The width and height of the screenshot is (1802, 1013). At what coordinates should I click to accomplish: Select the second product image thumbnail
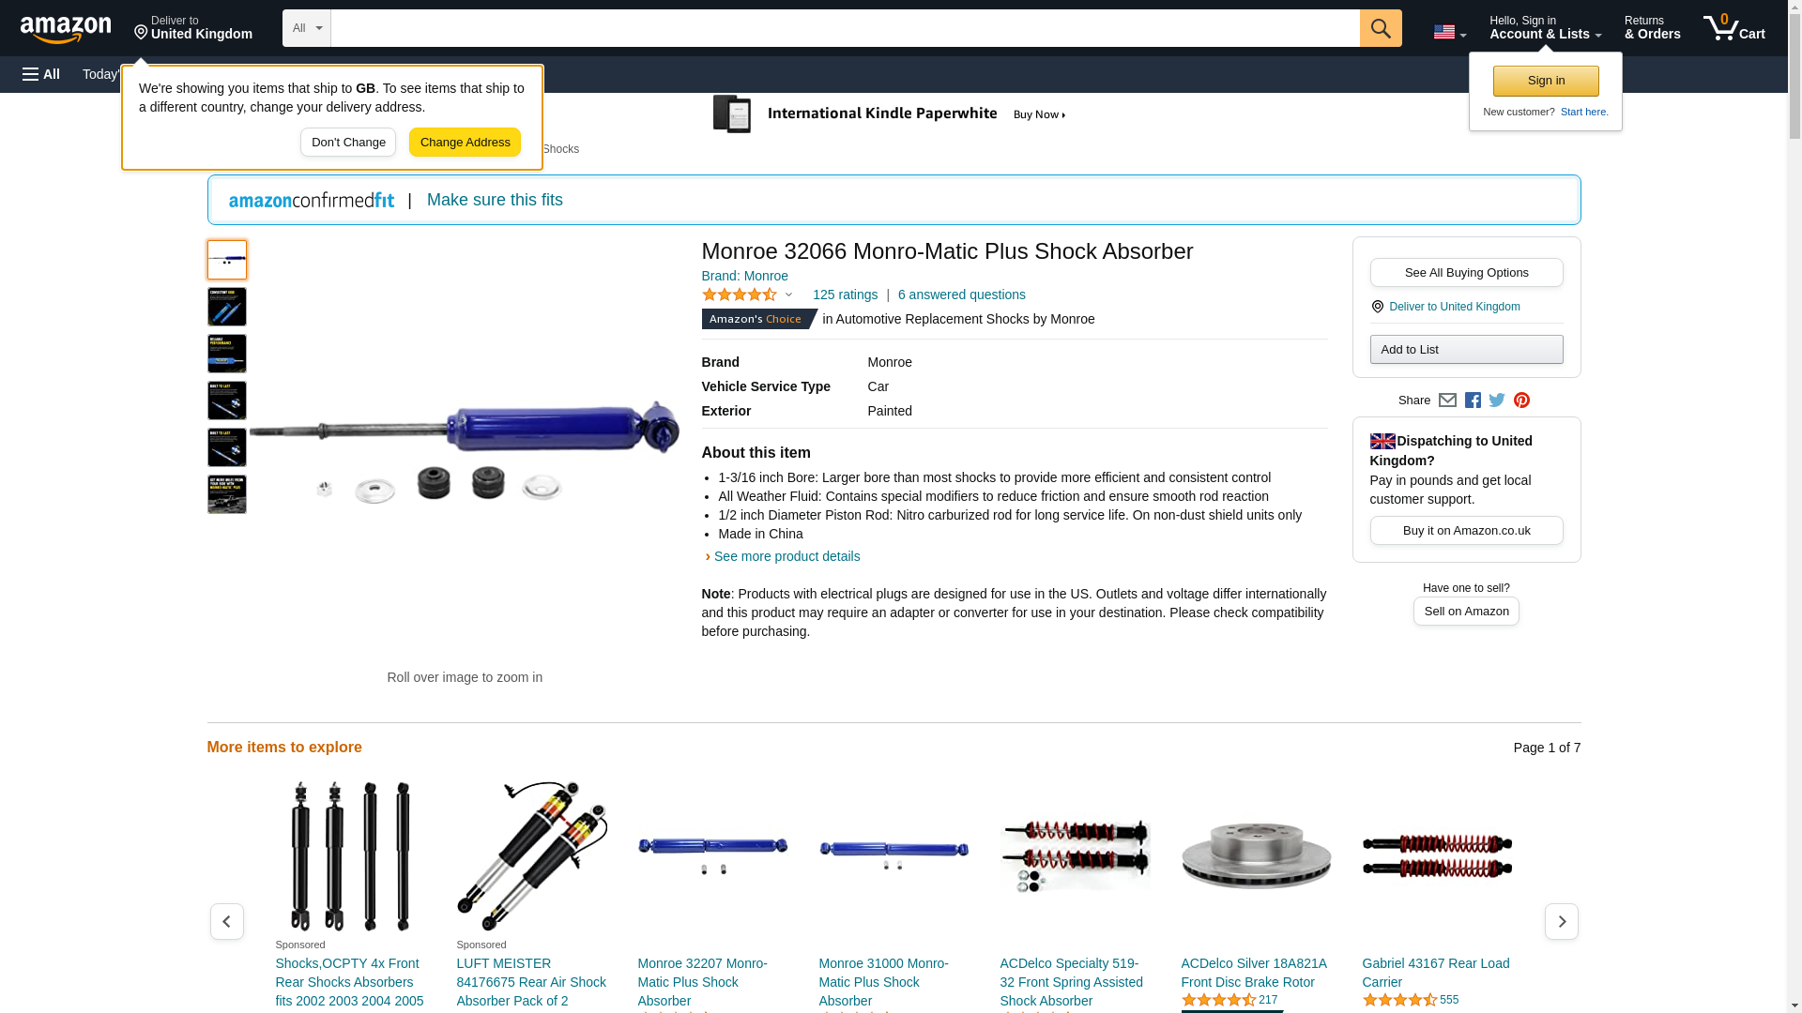pyautogui.click(x=227, y=307)
